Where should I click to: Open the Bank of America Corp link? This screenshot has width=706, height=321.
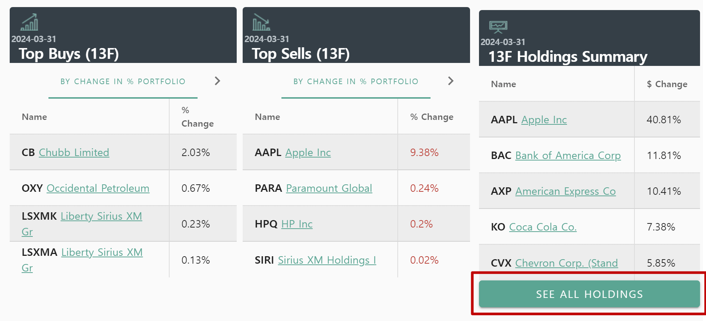tap(568, 156)
